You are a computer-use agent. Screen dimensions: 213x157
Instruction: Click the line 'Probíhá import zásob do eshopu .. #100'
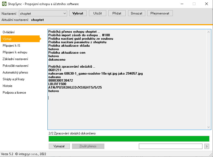(x=79, y=35)
